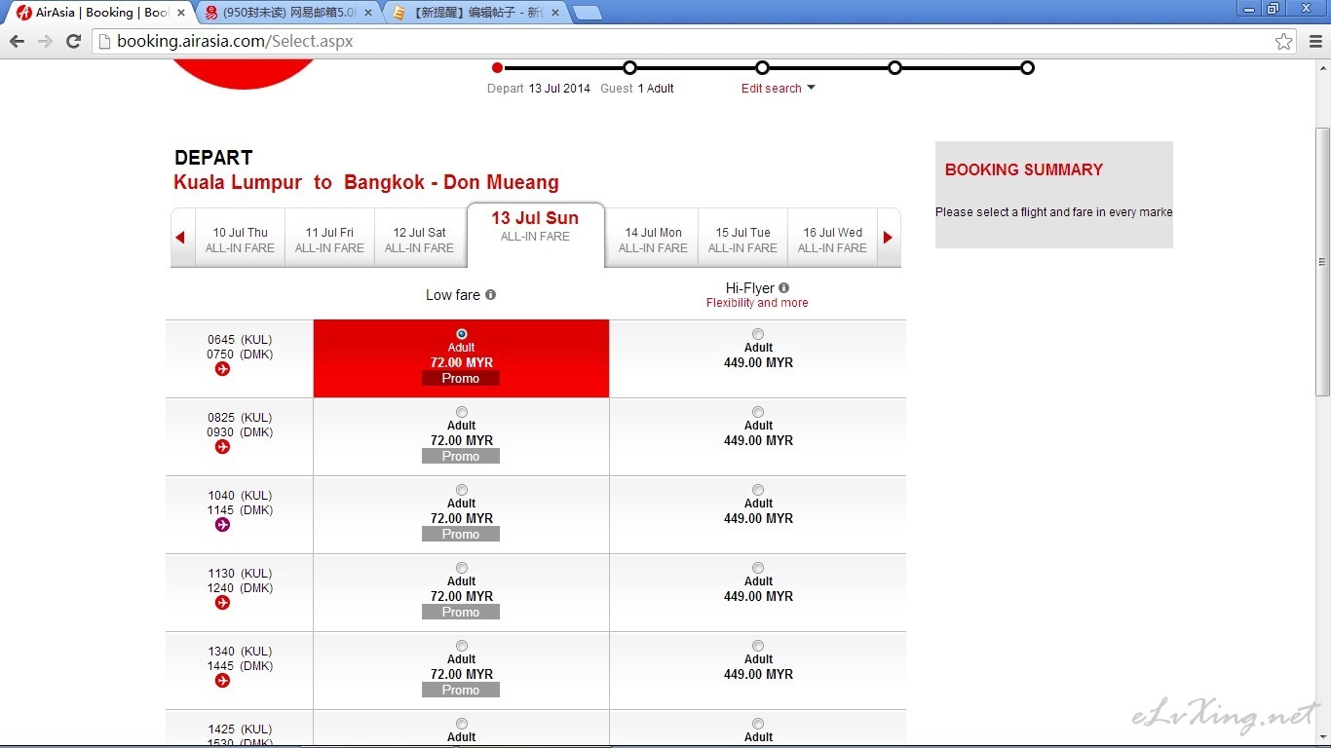Switch to the 16 Jul Wed date tab
This screenshot has height=748, width=1331.
832,240
